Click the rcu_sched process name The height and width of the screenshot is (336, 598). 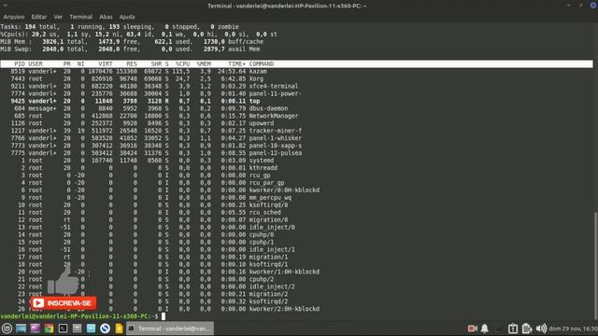[264, 213]
